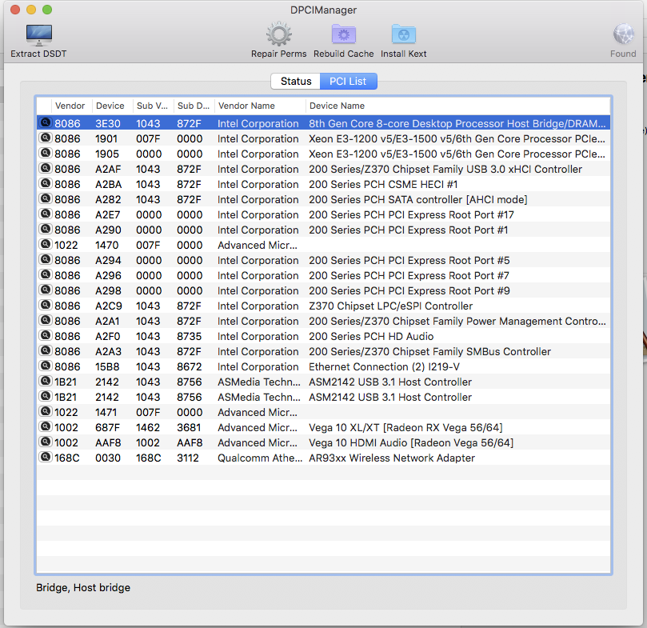The width and height of the screenshot is (647, 628).
Task: Click lookup icon for CSME HECI #1 row
Action: 45,184
